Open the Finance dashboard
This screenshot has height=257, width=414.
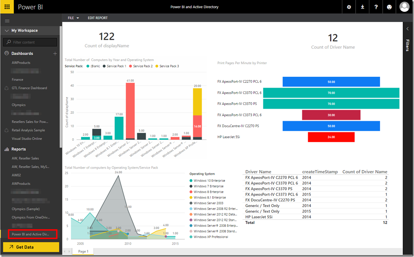point(17,80)
